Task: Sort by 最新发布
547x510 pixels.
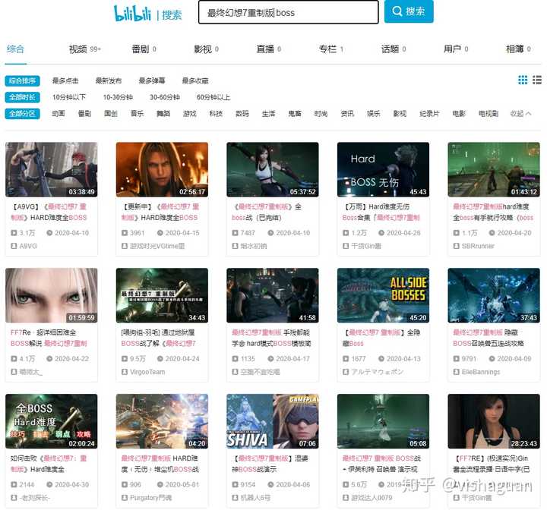Action: tap(109, 81)
